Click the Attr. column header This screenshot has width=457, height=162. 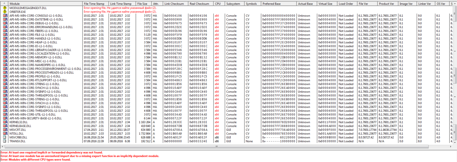(x=157, y=3)
